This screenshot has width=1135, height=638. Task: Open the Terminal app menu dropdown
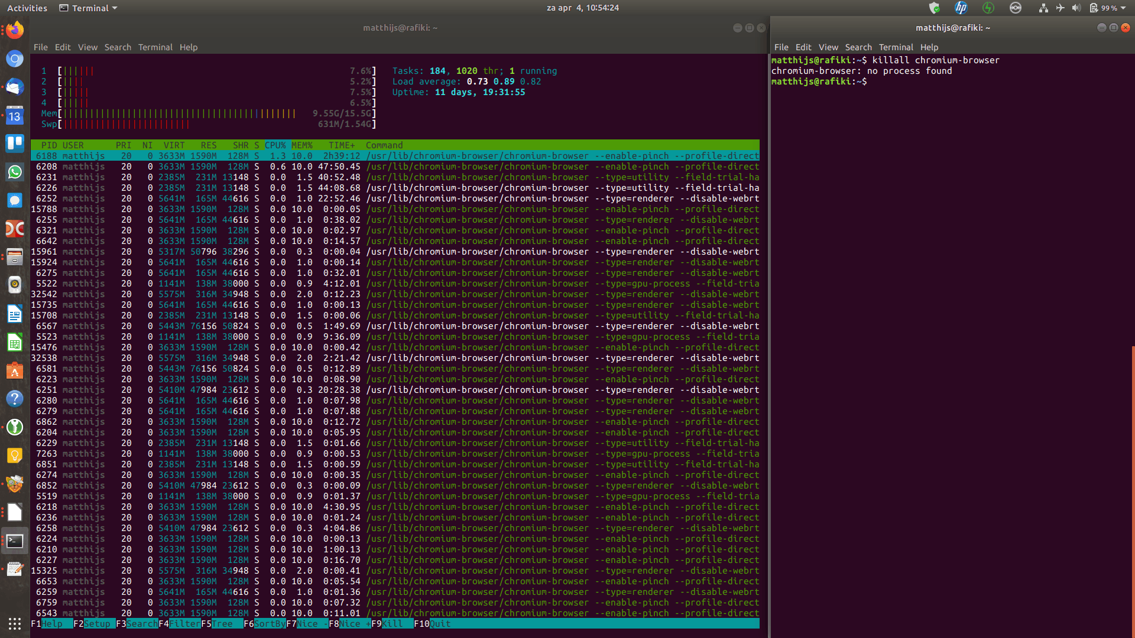click(89, 8)
